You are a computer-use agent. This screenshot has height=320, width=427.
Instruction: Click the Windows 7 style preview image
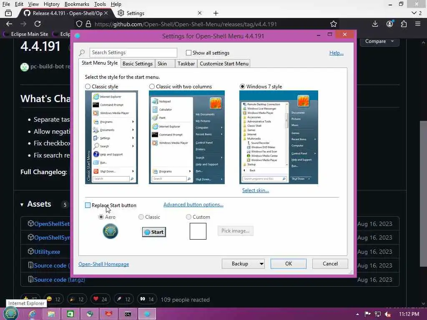click(x=279, y=137)
